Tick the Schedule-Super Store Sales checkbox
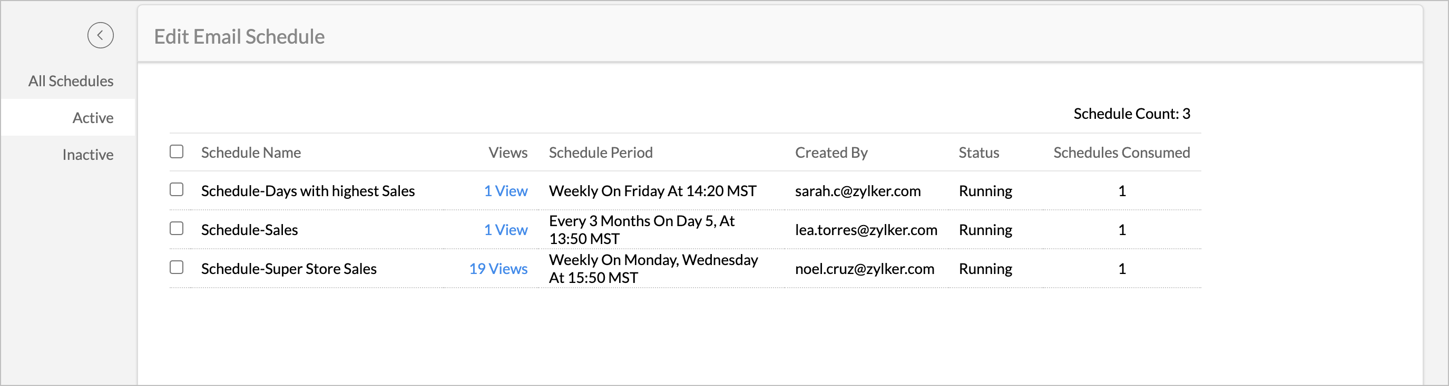The height and width of the screenshot is (386, 1449). coord(177,267)
